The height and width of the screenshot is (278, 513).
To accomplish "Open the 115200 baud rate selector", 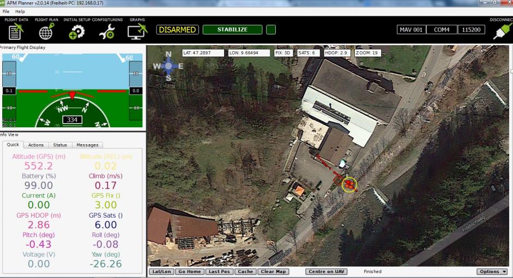I will coord(471,30).
